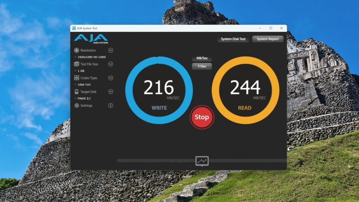Expand the Resolution dropdown

coord(110,50)
